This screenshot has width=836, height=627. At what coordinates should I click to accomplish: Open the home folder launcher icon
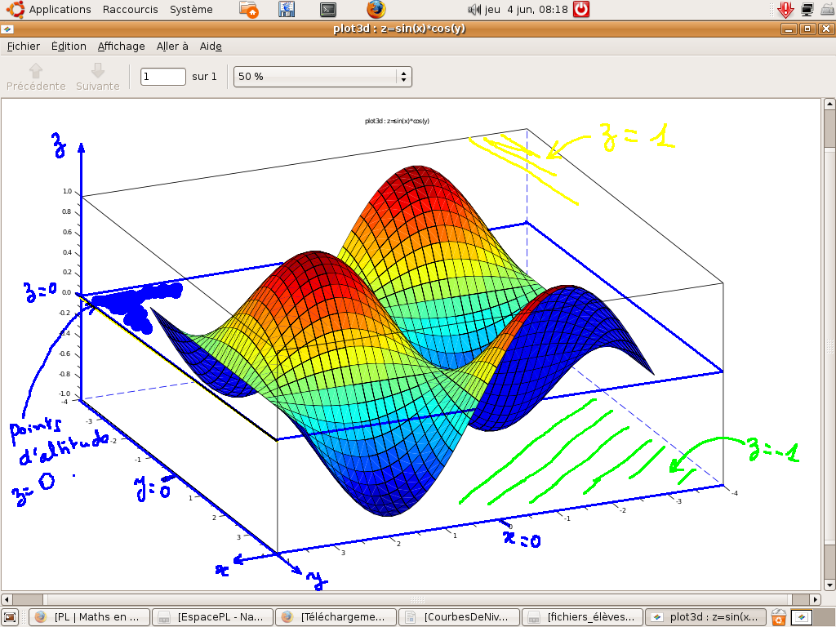pyautogui.click(x=250, y=10)
